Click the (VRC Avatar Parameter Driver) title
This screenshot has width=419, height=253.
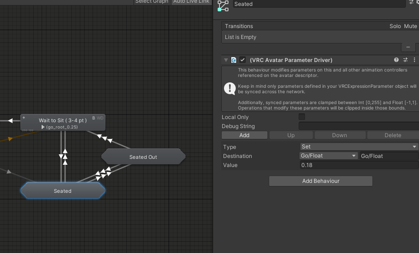[291, 60]
